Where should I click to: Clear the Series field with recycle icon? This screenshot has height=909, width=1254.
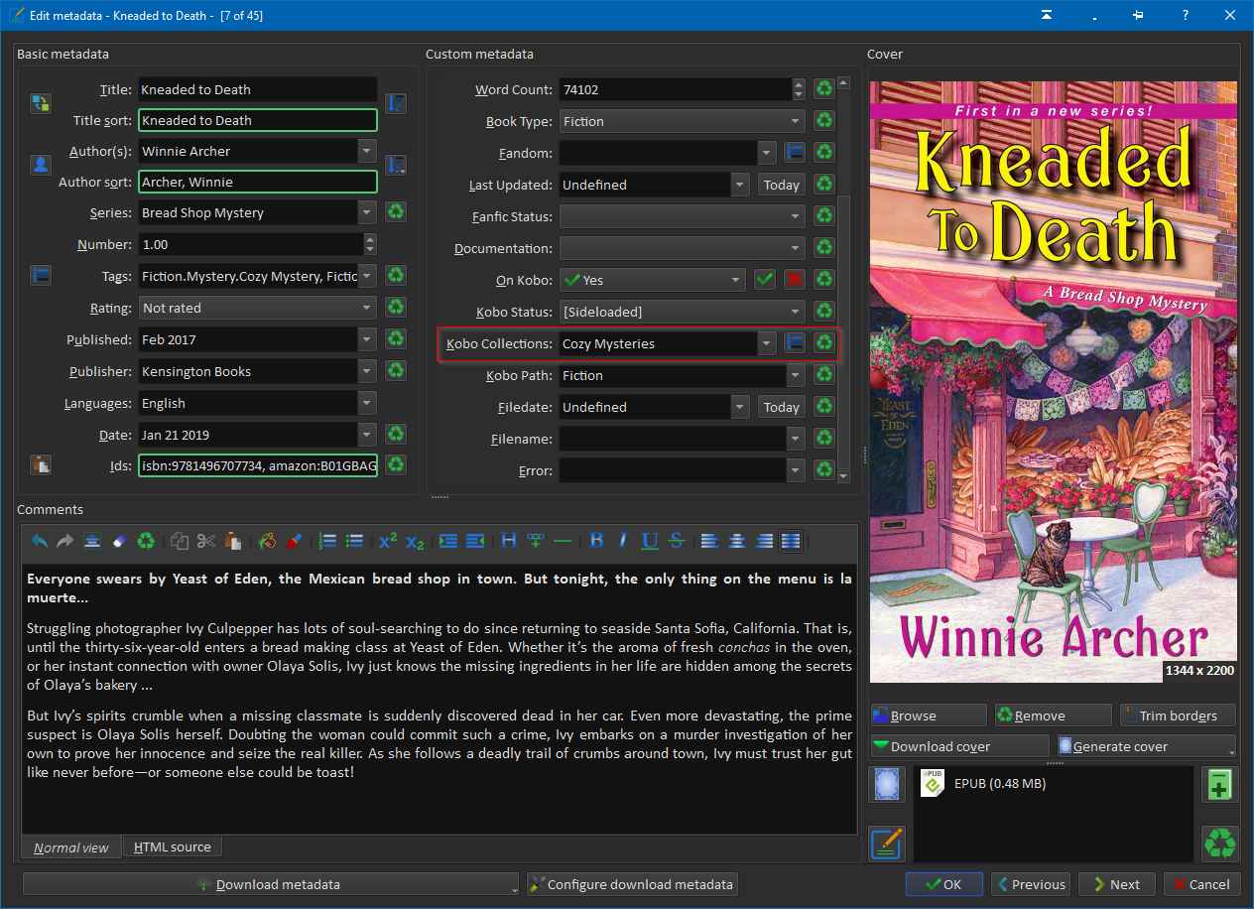click(396, 212)
